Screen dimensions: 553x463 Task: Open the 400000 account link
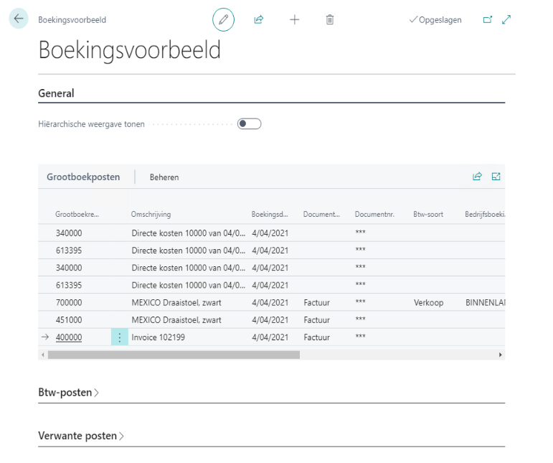click(x=69, y=337)
